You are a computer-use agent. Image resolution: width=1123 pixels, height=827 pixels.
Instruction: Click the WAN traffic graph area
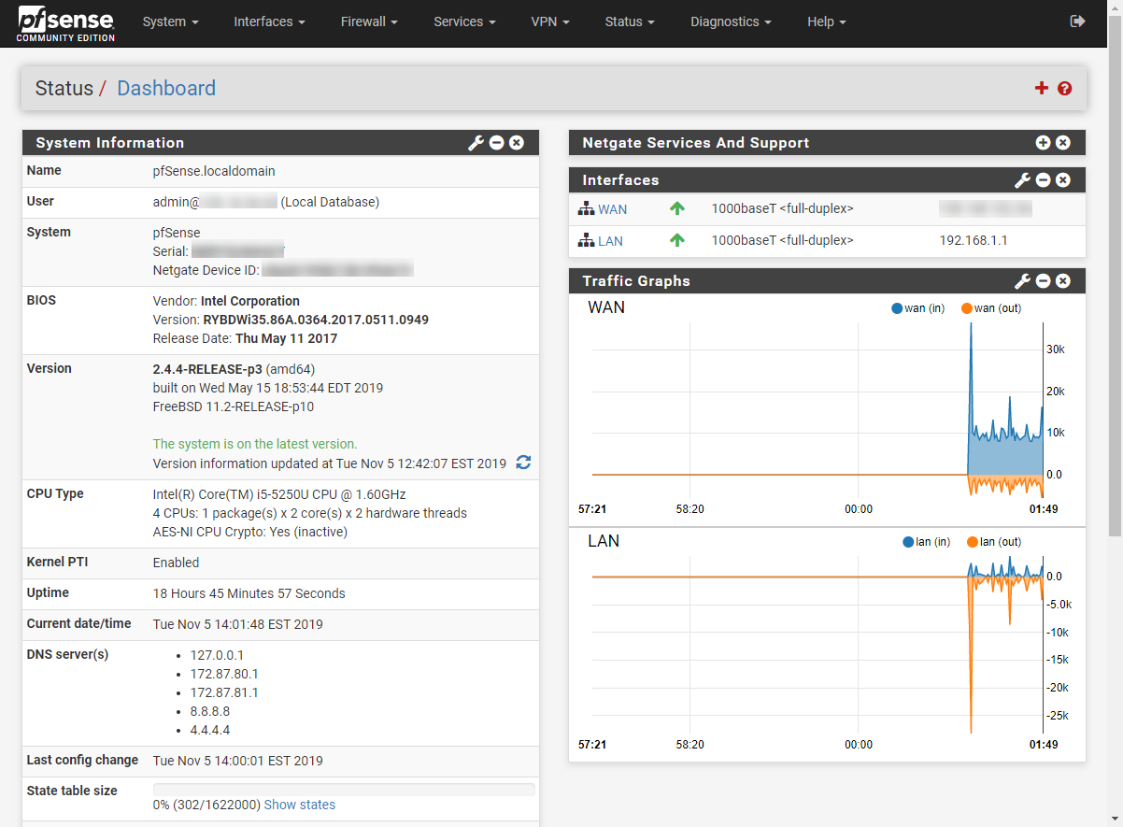click(817, 409)
